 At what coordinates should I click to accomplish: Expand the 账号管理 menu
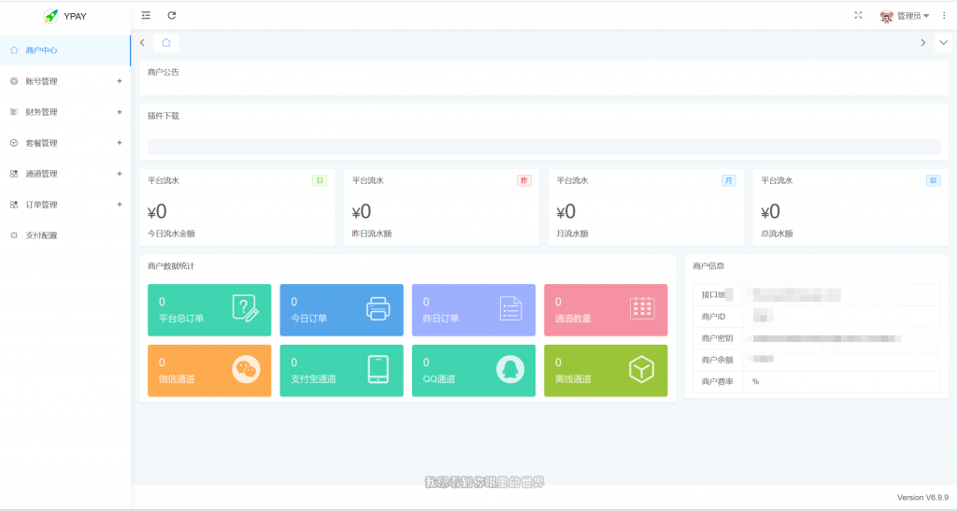point(64,81)
